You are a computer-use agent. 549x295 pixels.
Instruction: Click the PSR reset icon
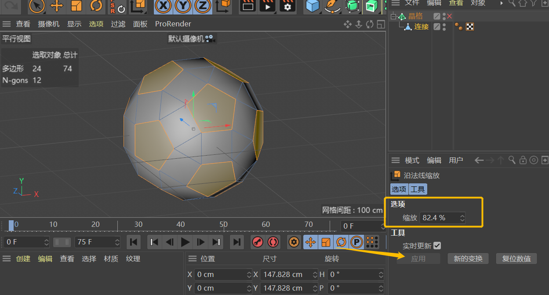tap(117, 6)
